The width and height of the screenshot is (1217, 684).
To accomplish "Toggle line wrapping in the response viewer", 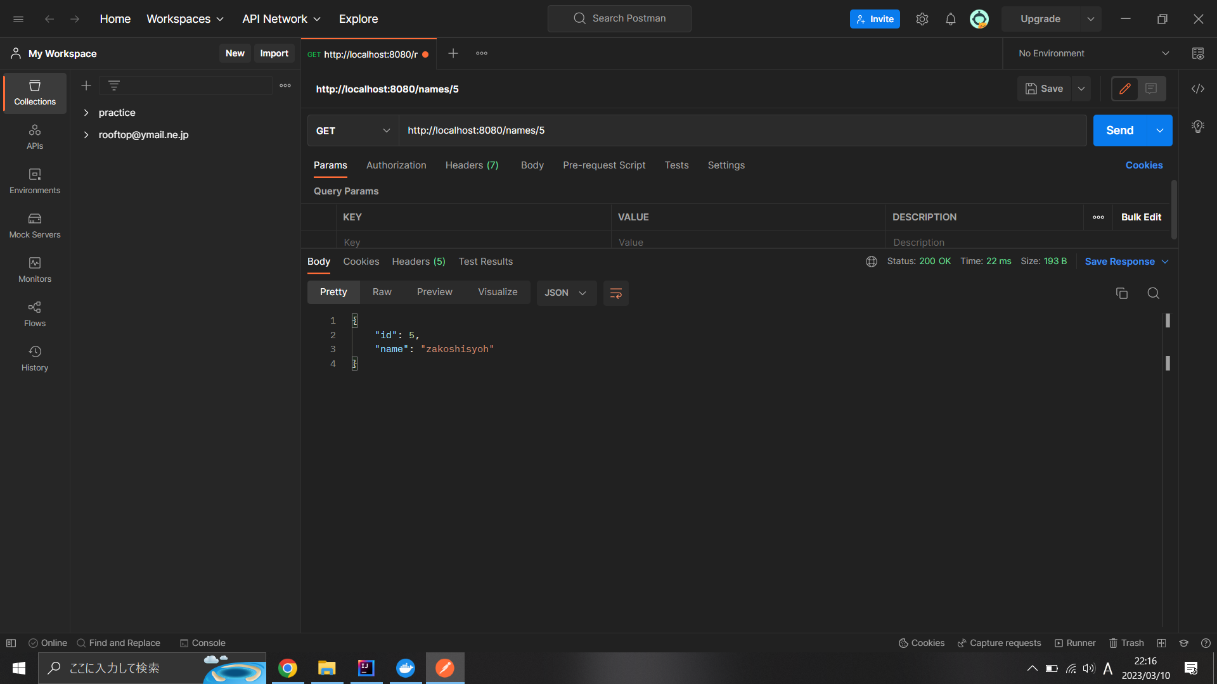I will (x=615, y=293).
